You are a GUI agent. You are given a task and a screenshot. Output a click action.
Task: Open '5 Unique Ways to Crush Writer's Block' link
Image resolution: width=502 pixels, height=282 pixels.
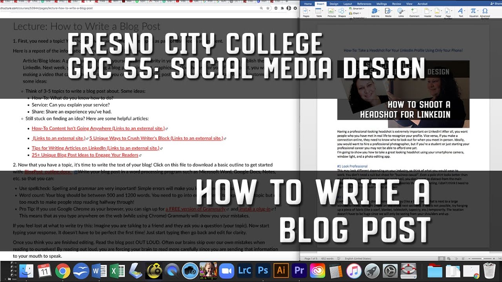tap(156, 138)
